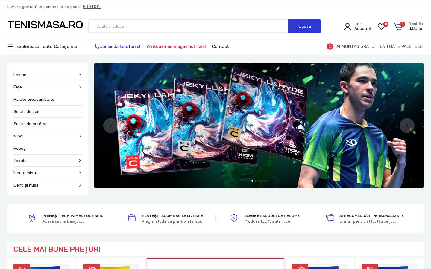Image resolution: width=431 pixels, height=269 pixels.
Task: Show the next banner slide
Action: click(x=407, y=126)
